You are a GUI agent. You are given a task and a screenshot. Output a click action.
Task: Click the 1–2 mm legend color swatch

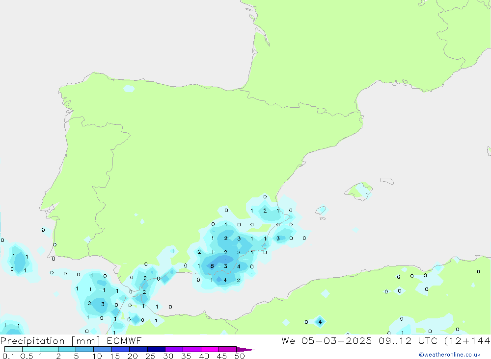49,349
